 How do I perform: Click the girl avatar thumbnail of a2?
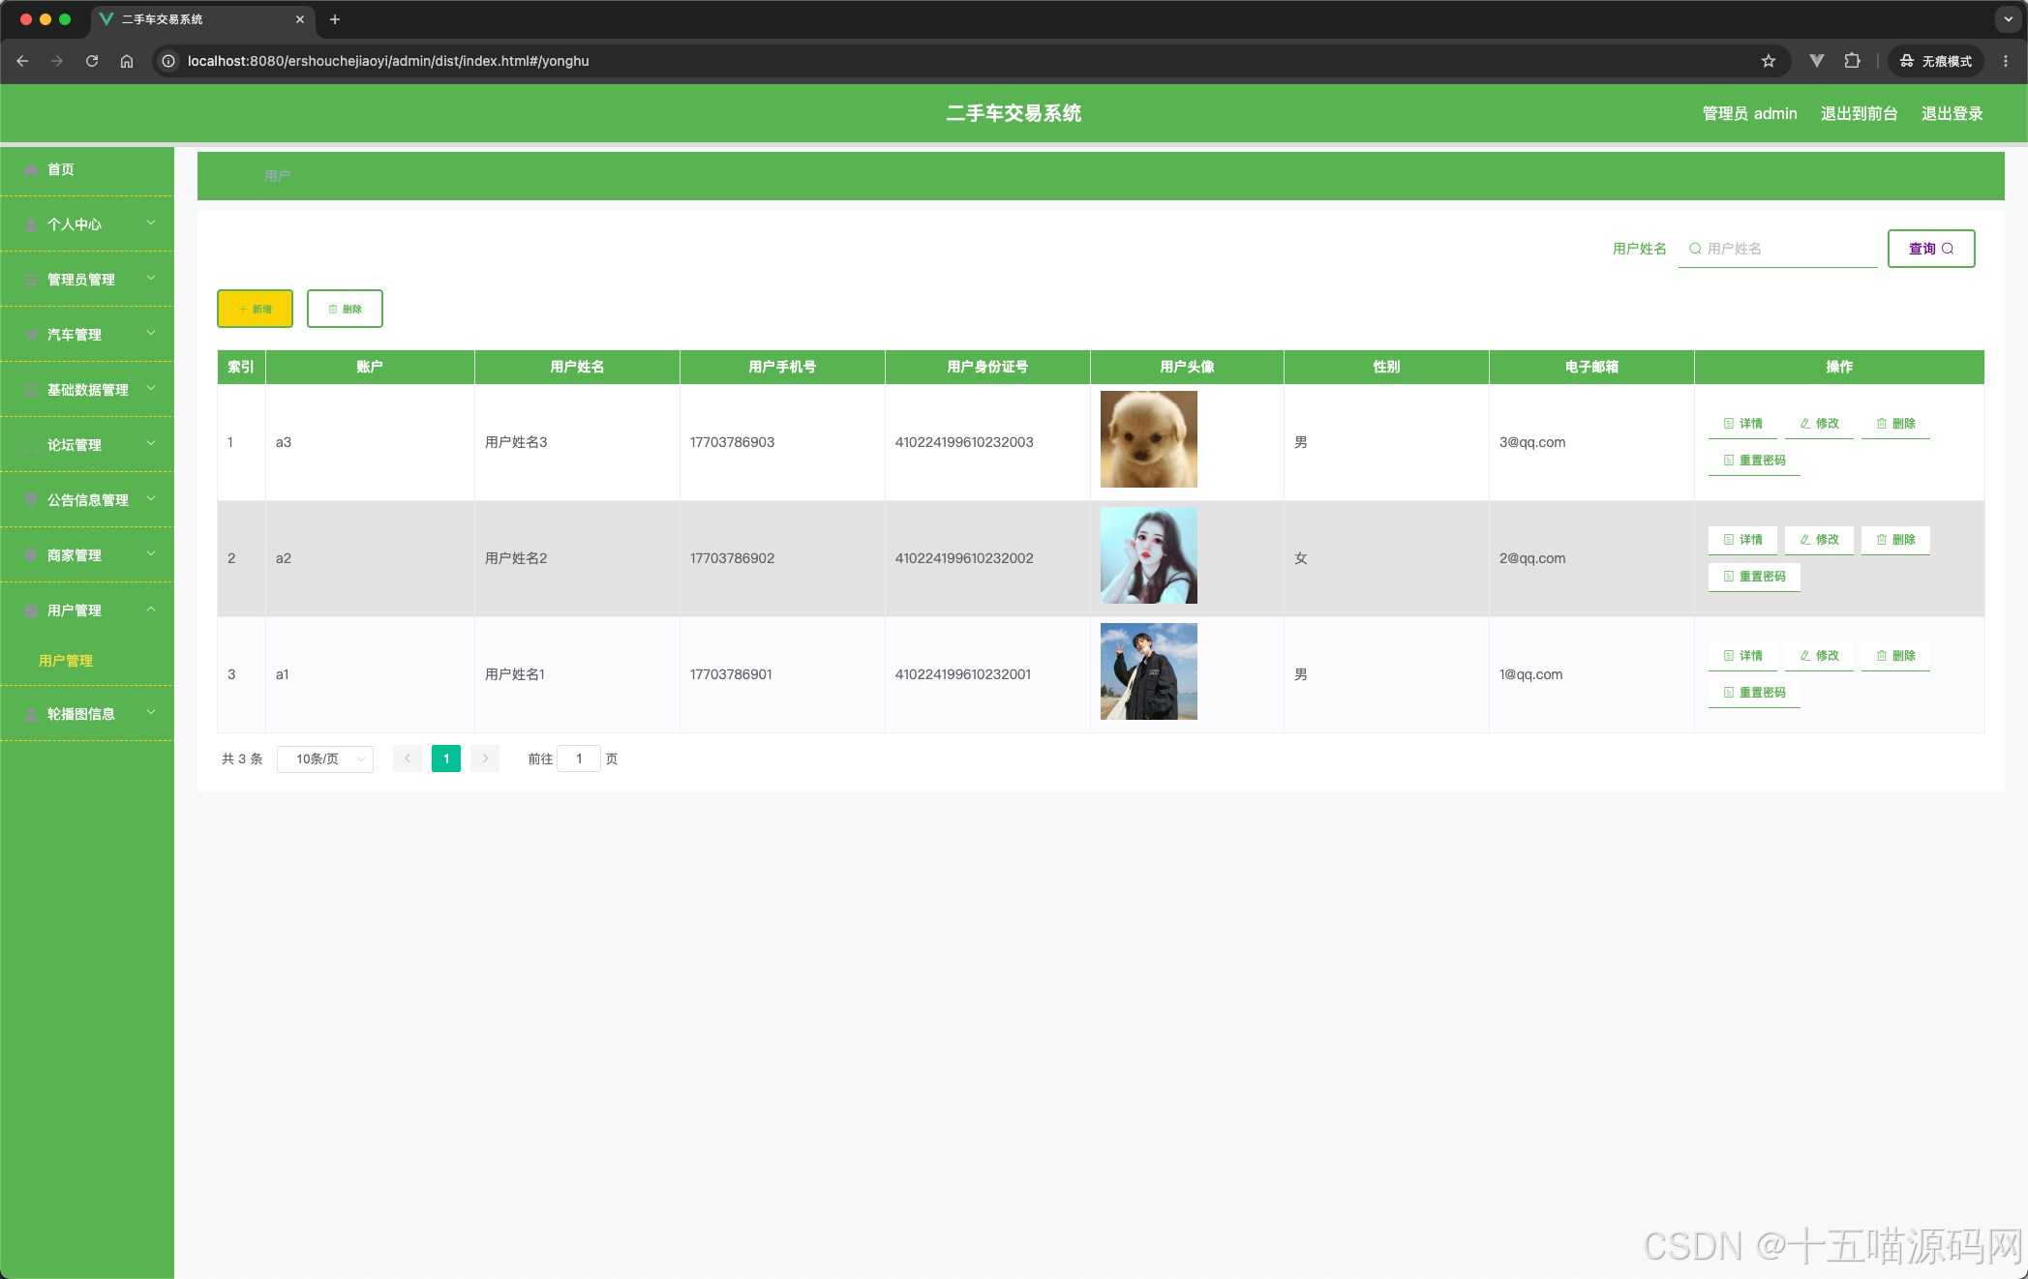coord(1148,555)
